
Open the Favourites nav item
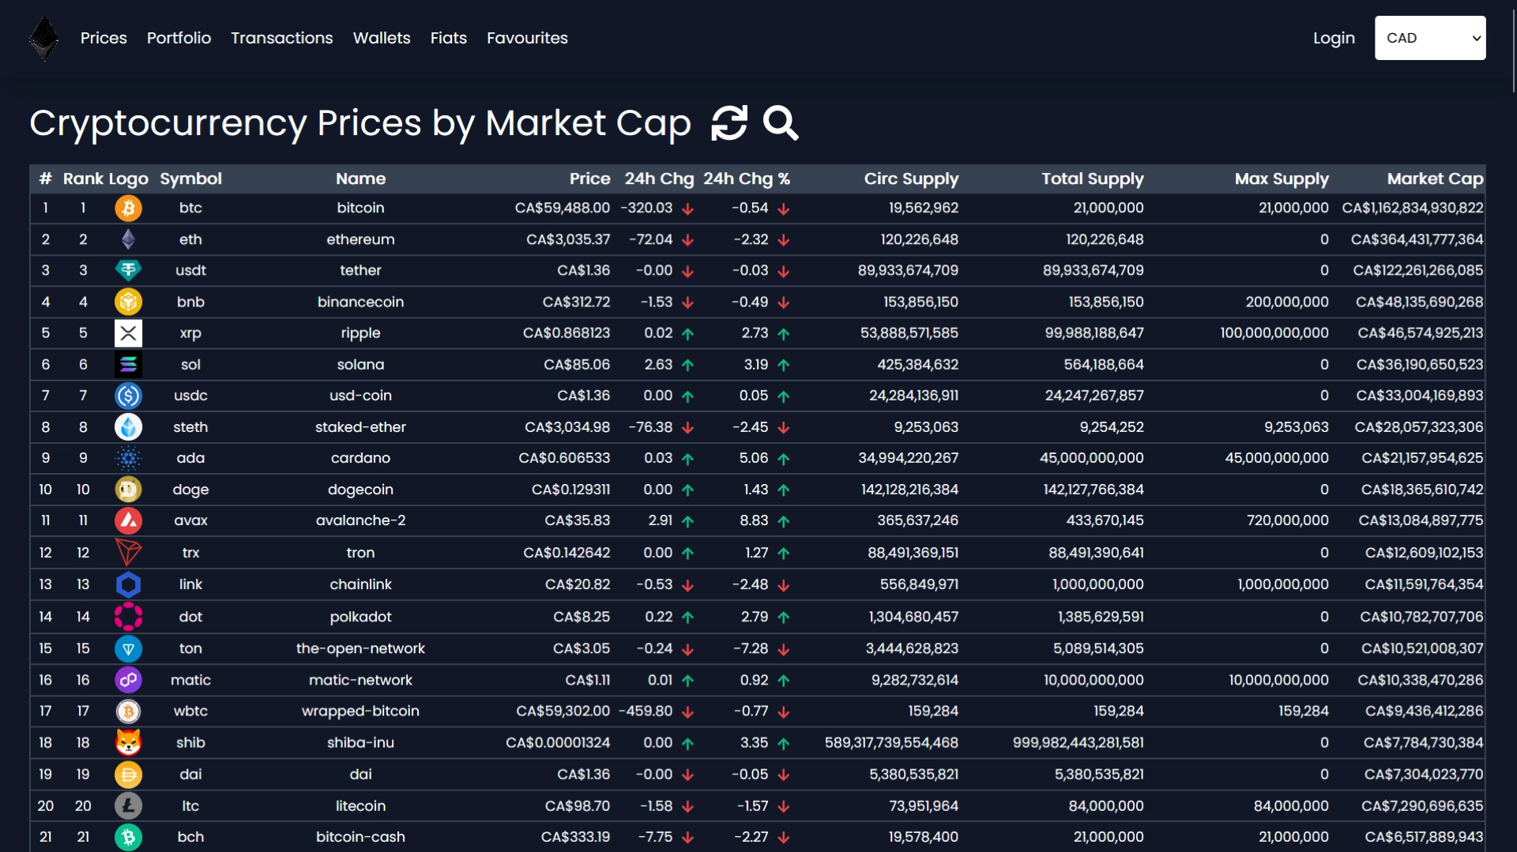[x=527, y=38]
